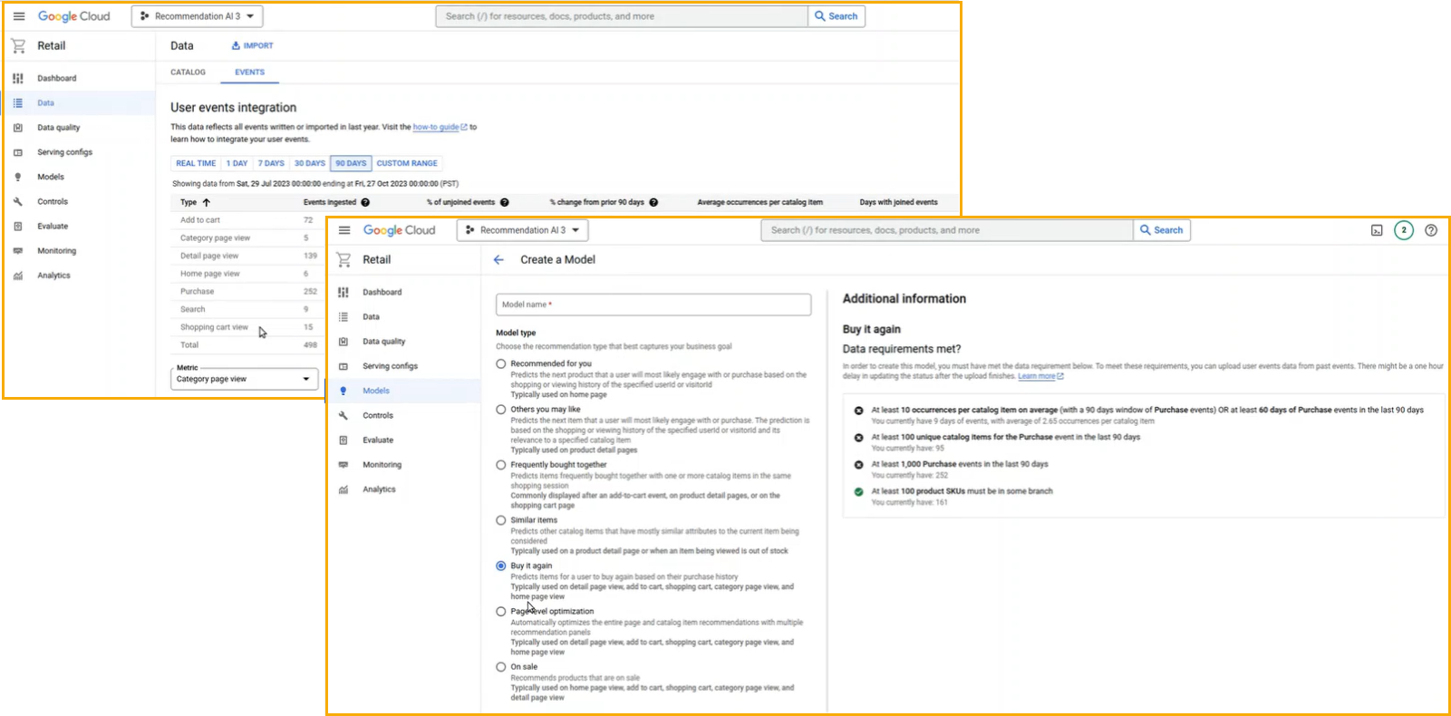
Task: Open the help question mark icon
Action: (x=1430, y=230)
